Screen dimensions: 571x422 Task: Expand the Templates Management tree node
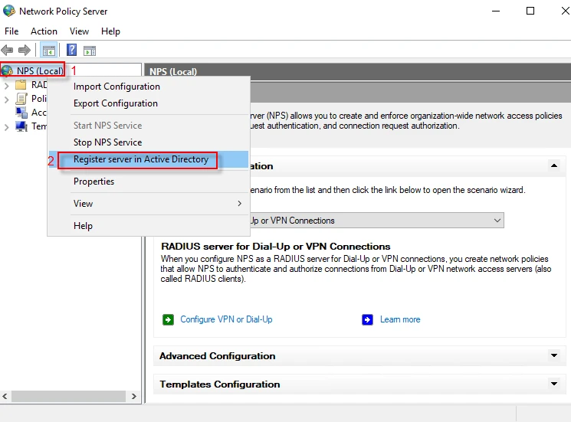pyautogui.click(x=7, y=127)
